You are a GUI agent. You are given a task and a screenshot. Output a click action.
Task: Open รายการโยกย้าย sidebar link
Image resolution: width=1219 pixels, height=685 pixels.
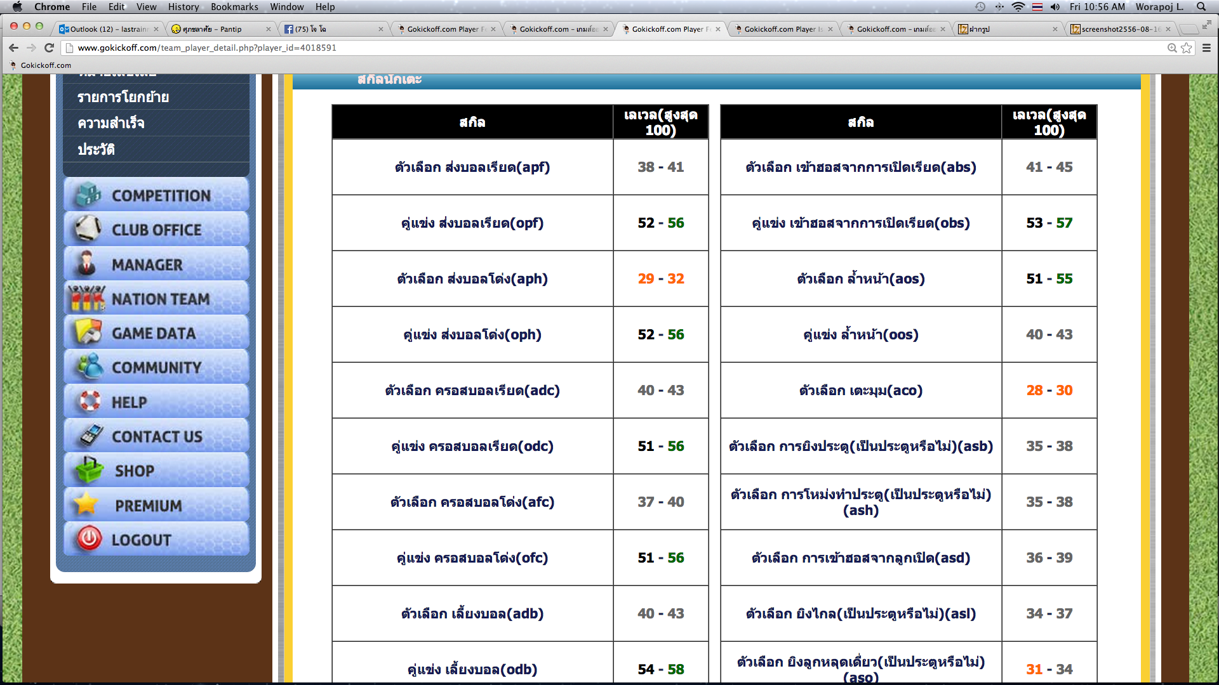point(123,97)
